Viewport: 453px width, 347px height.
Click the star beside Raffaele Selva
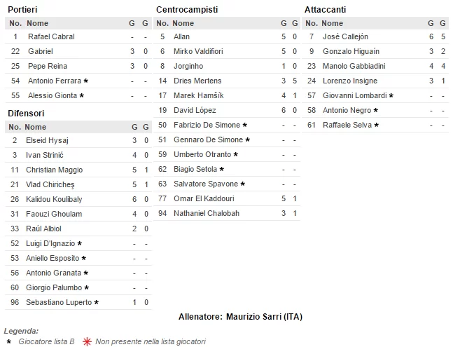tap(376, 125)
